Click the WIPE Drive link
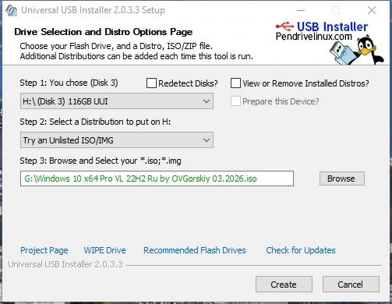The height and width of the screenshot is (304, 392). [104, 250]
